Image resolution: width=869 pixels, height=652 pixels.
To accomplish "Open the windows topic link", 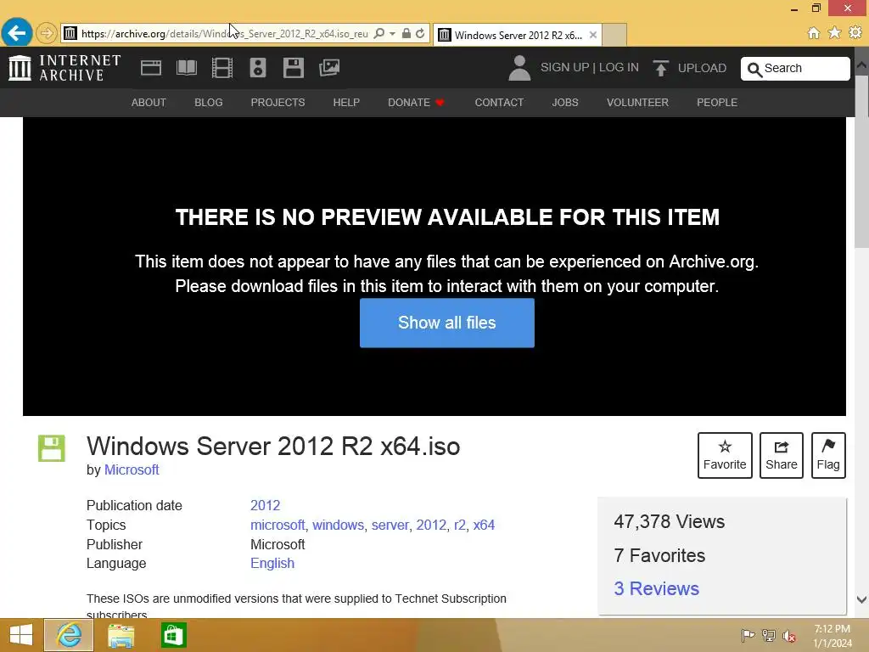I will pyautogui.click(x=338, y=525).
